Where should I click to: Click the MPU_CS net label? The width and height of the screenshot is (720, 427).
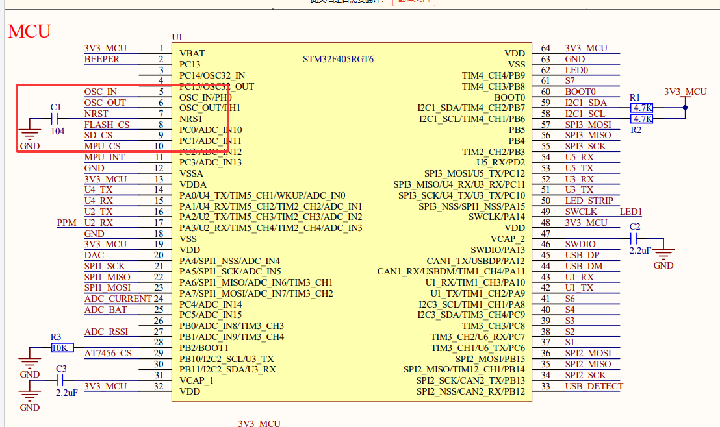click(x=102, y=146)
